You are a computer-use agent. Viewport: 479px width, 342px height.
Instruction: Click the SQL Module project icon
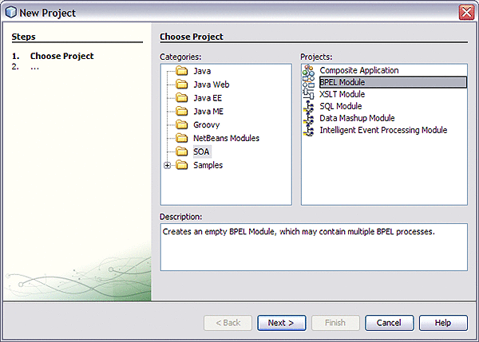tap(308, 106)
